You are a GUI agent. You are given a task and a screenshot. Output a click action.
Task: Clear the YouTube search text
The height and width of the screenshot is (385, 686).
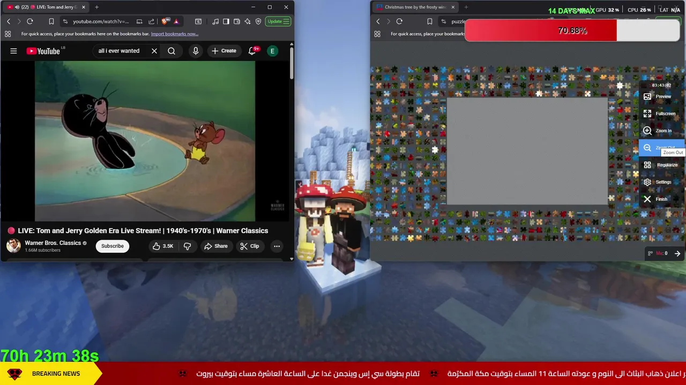[154, 51]
